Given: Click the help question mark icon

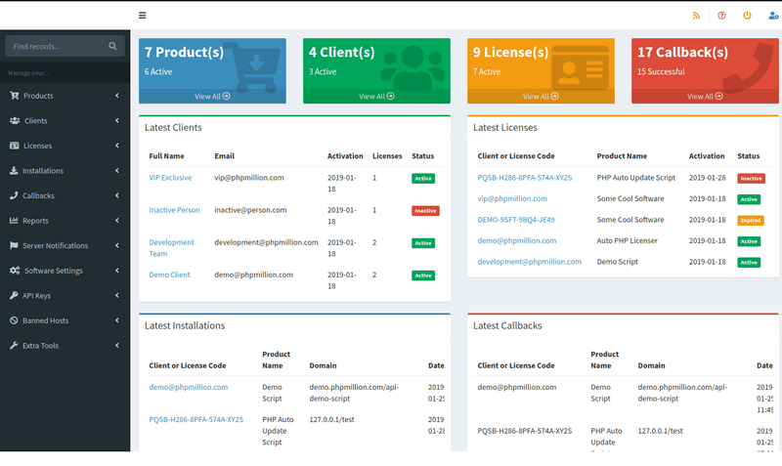Looking at the screenshot, I should [721, 16].
